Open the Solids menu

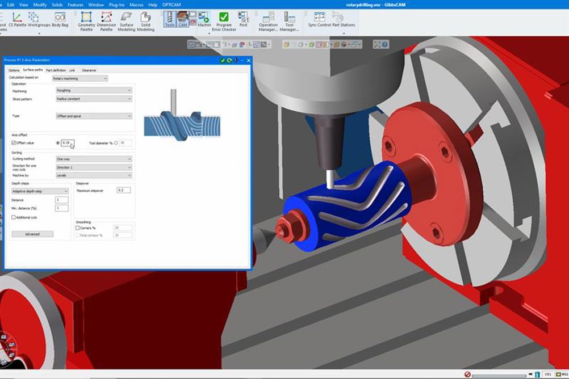coord(57,5)
